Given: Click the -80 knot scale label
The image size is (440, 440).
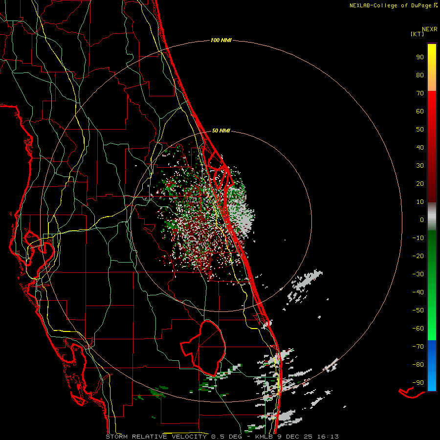Looking at the screenshot, I should [x=418, y=365].
